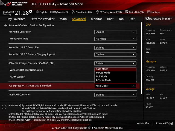175x131 pixels.
Task: Go to the Exit tab
Action: click(132, 19)
